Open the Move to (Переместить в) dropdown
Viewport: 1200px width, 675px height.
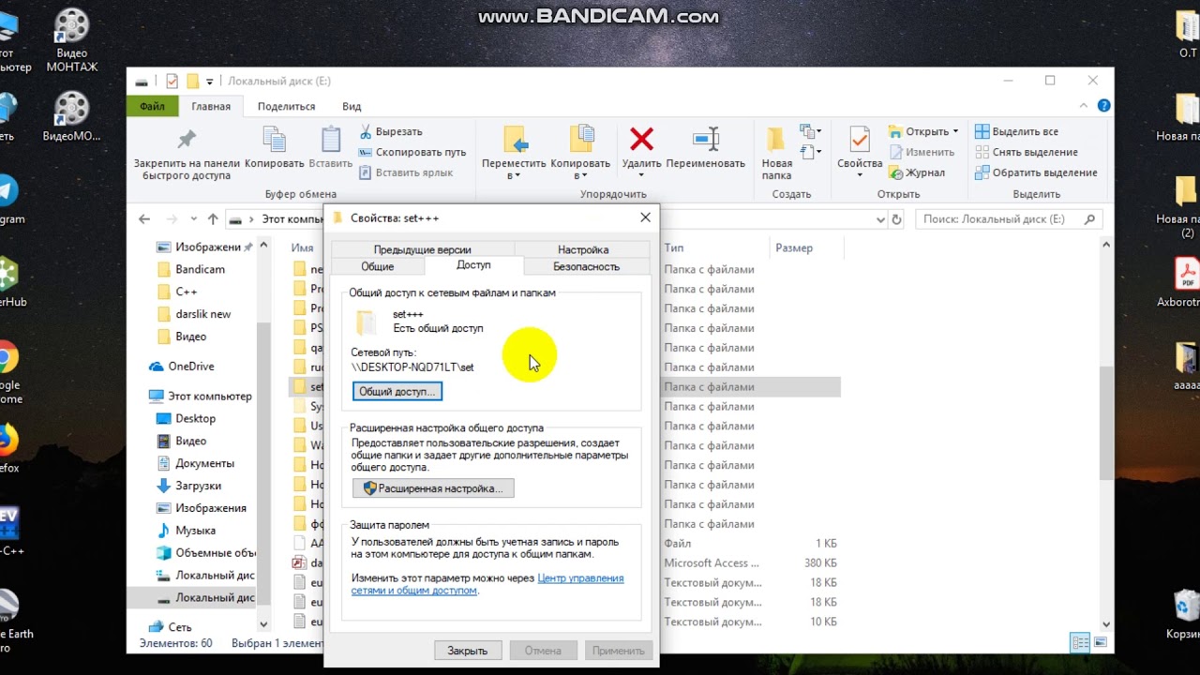[x=514, y=154]
